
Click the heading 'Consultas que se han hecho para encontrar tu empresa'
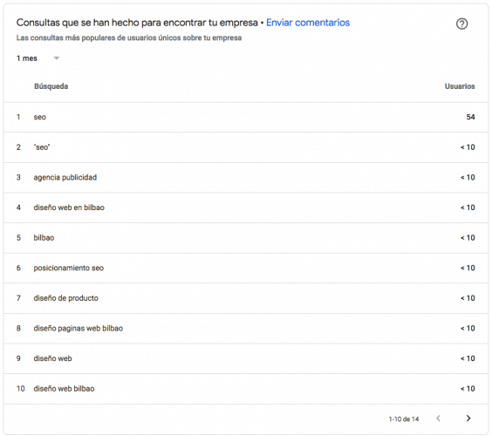click(137, 23)
